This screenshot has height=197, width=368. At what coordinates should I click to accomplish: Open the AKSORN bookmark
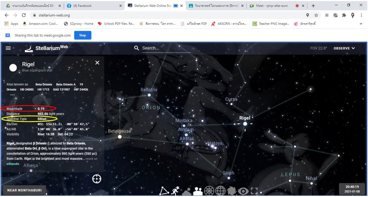pos(229,24)
